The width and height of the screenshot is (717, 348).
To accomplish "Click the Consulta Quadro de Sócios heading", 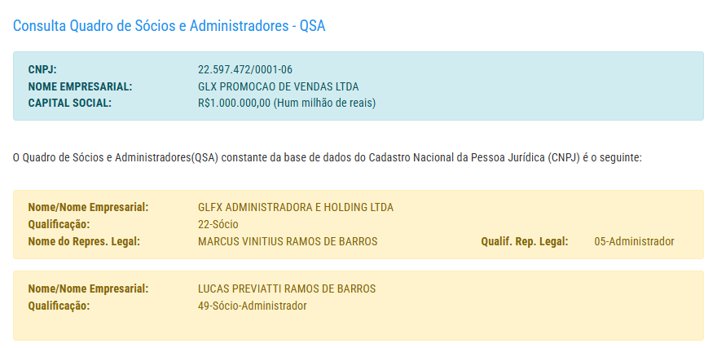I will 169,25.
